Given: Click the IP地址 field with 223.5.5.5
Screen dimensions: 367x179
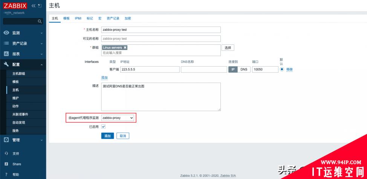Looking at the screenshot, I should (x=150, y=70).
